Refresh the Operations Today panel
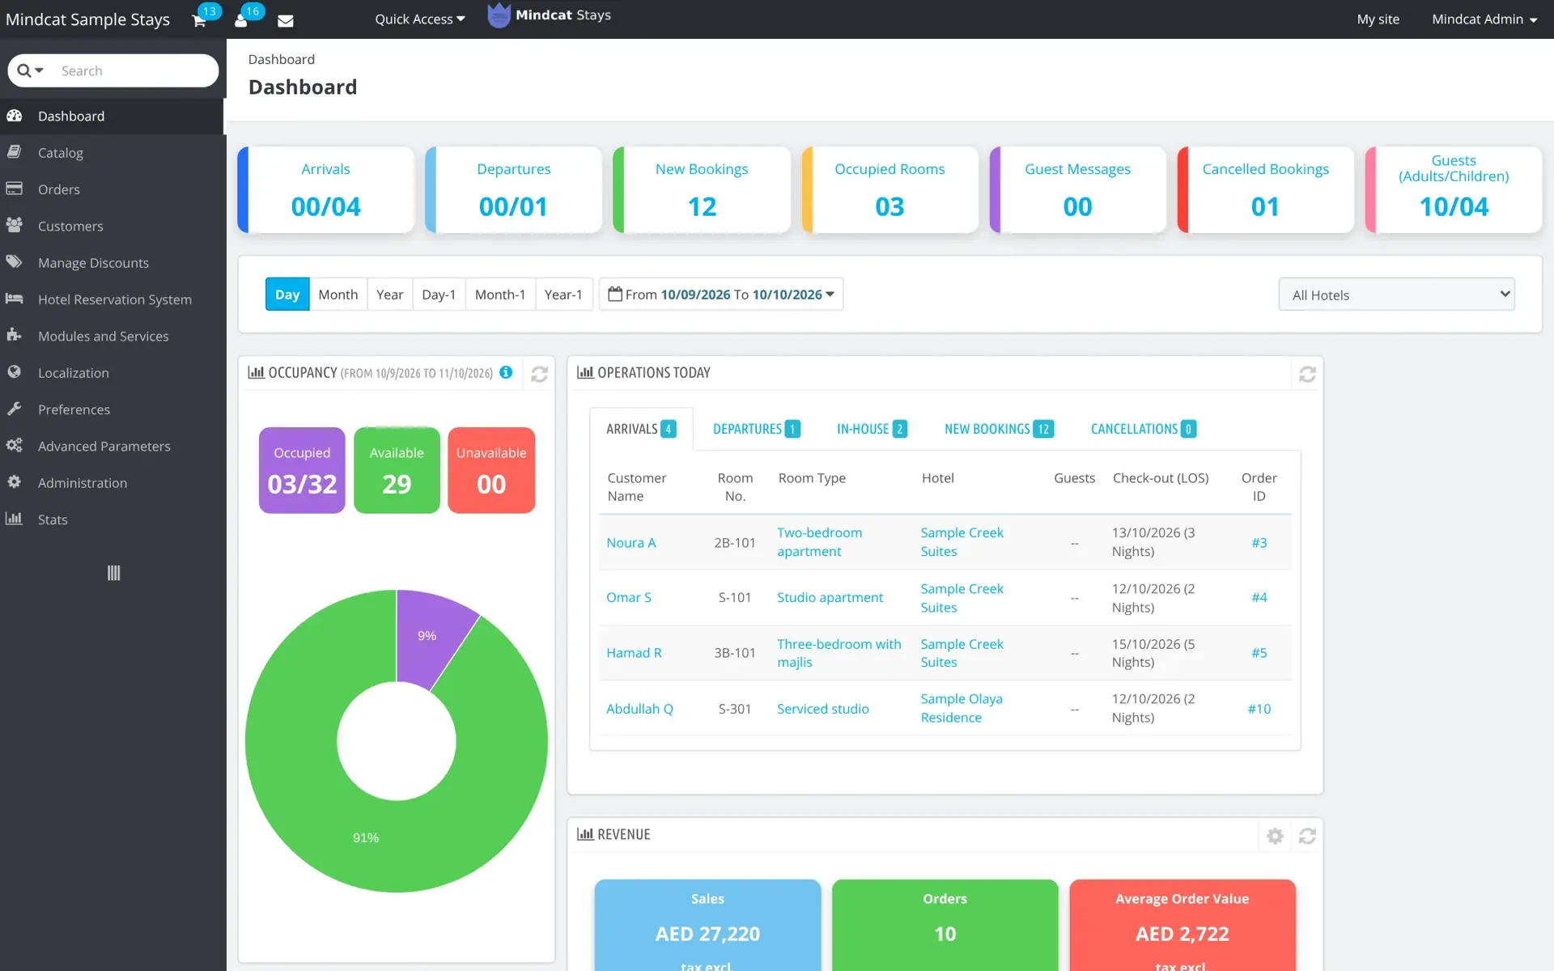The height and width of the screenshot is (971, 1554). [1307, 374]
